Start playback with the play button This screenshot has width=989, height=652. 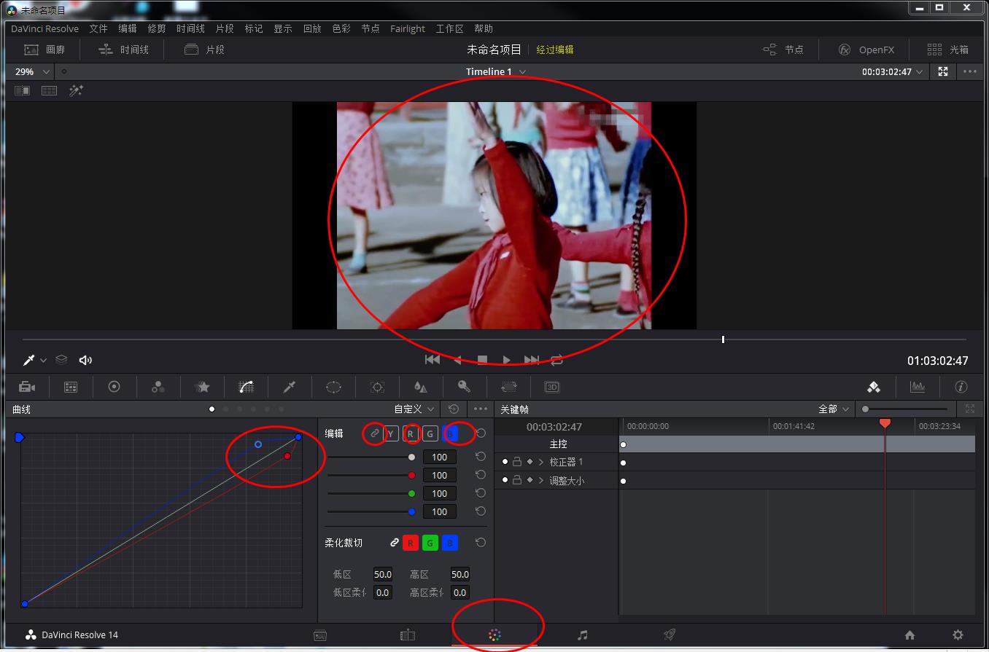pyautogui.click(x=506, y=360)
